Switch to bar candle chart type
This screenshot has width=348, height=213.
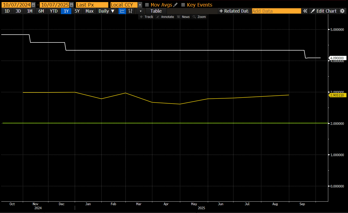click(130, 11)
